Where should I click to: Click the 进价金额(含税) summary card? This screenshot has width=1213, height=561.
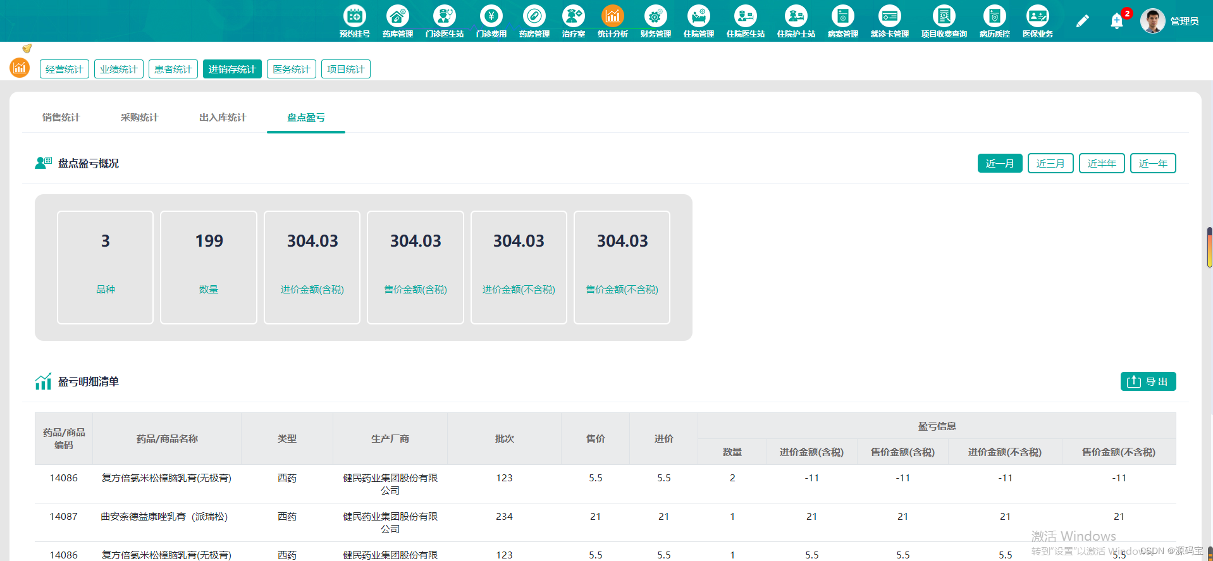(312, 267)
